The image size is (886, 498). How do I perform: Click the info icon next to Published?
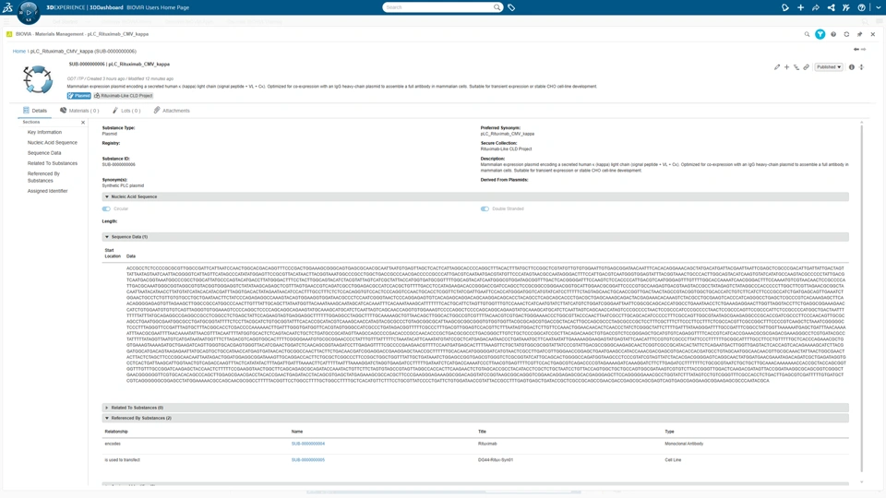[x=852, y=67]
